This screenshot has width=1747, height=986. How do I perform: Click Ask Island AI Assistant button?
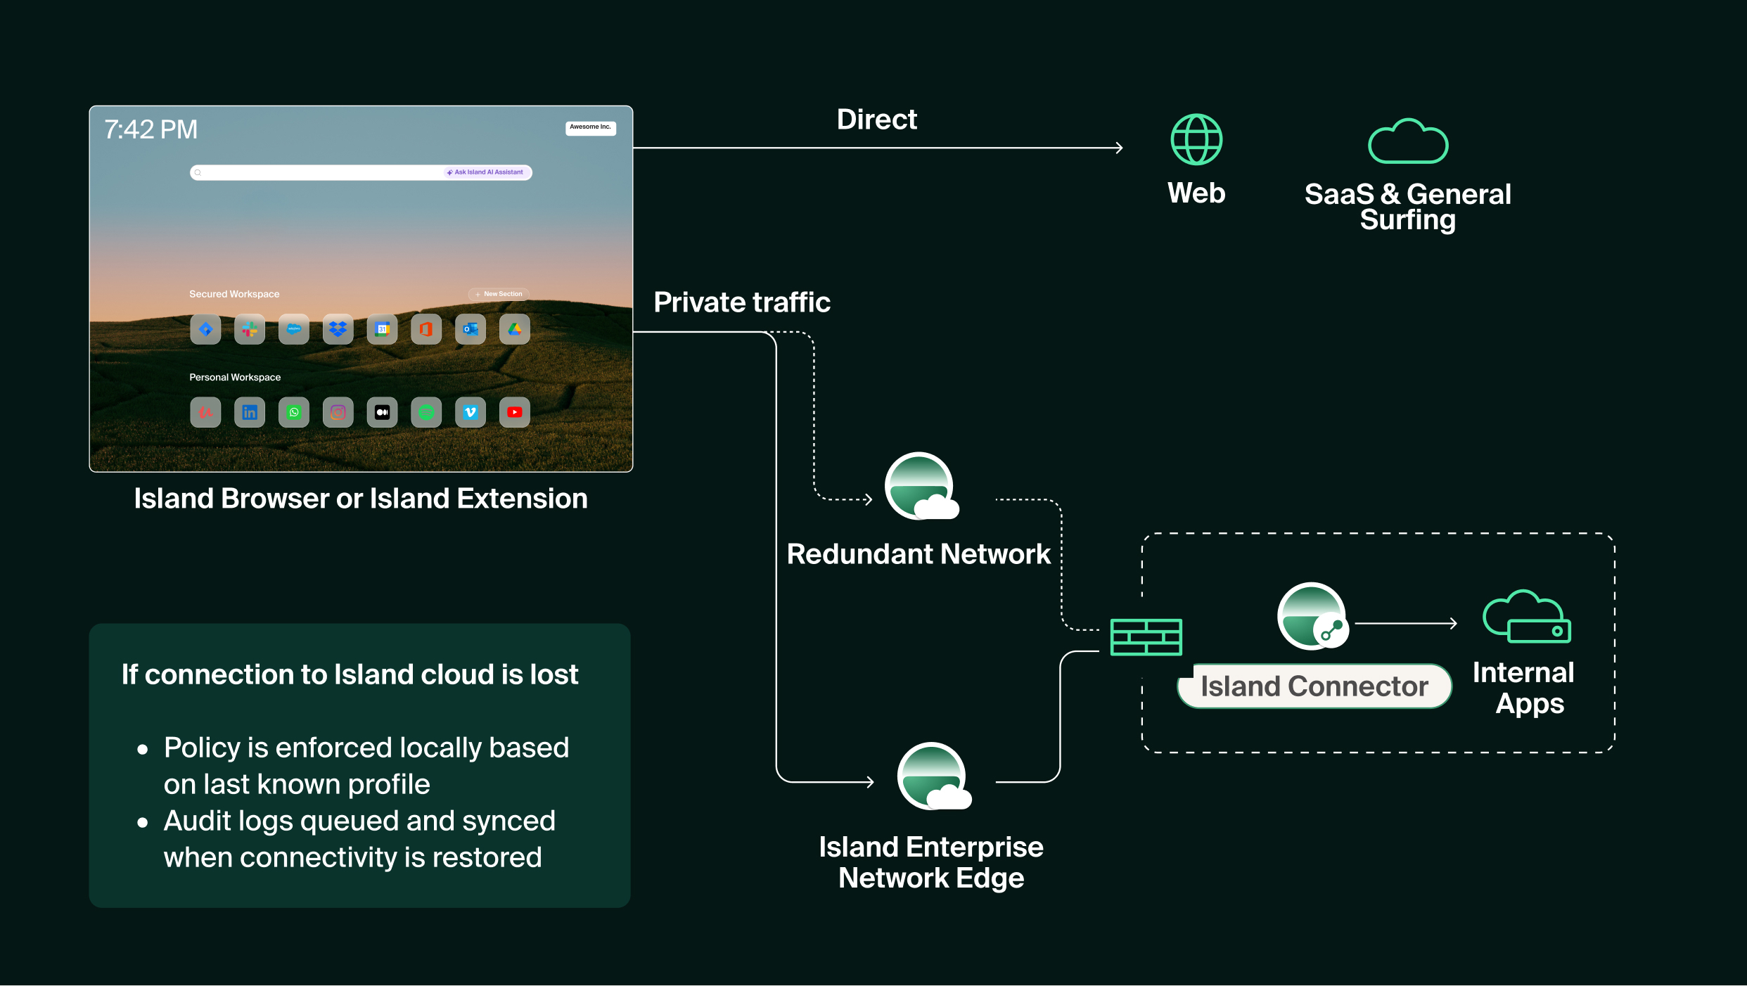[485, 172]
